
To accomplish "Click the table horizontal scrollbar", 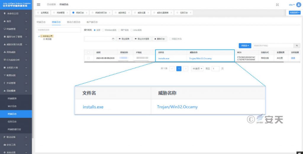I will (184, 62).
